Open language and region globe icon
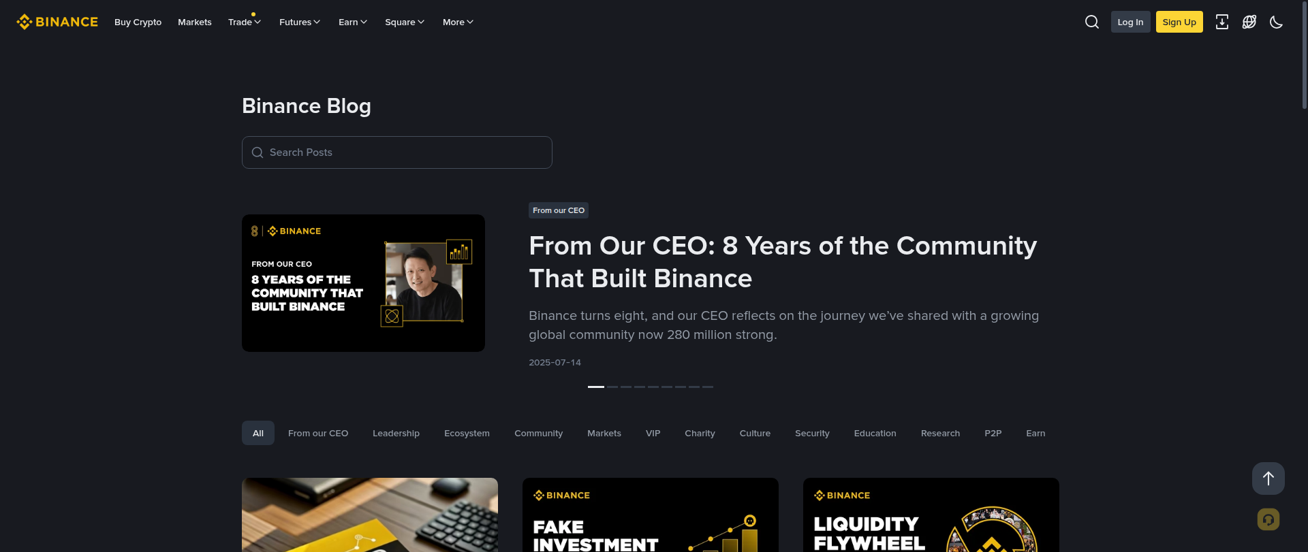The image size is (1308, 552). [x=1249, y=22]
